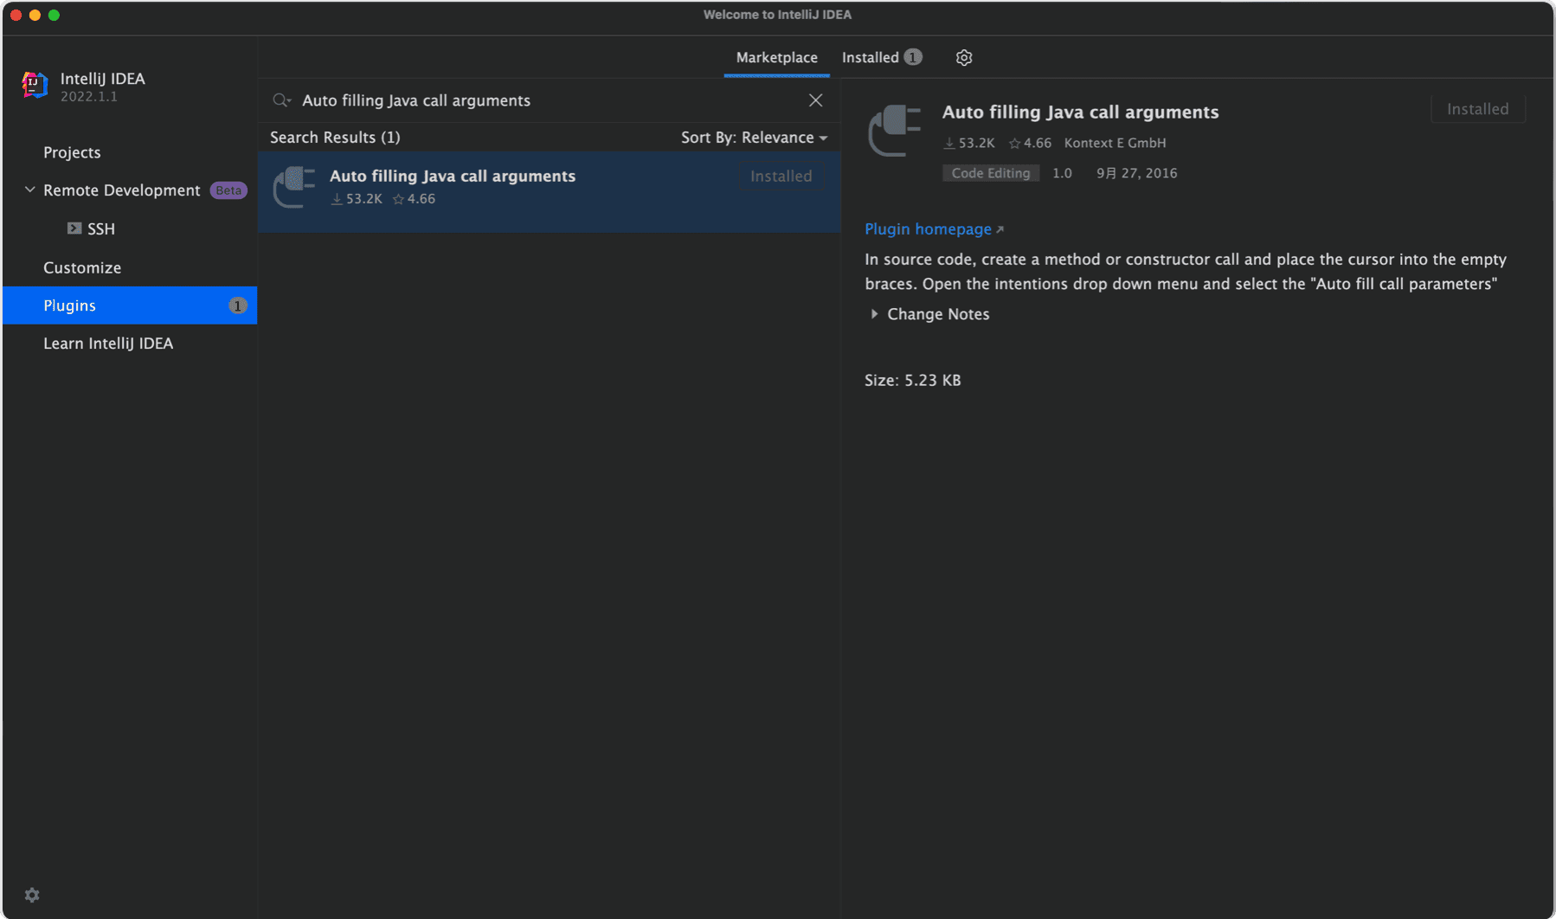
Task: Open the Plugin homepage link
Action: click(x=928, y=229)
